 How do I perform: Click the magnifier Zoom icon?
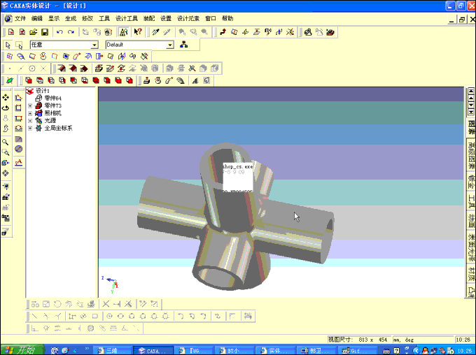coord(6,142)
